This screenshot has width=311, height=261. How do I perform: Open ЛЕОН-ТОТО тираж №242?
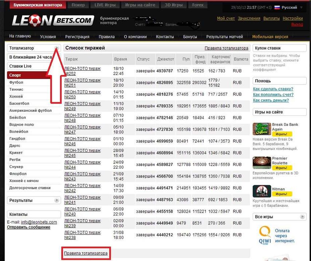(83, 188)
